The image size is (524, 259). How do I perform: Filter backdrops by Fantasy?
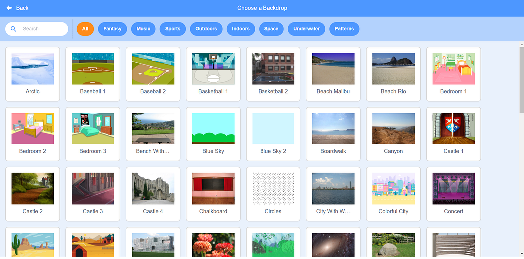click(x=112, y=29)
